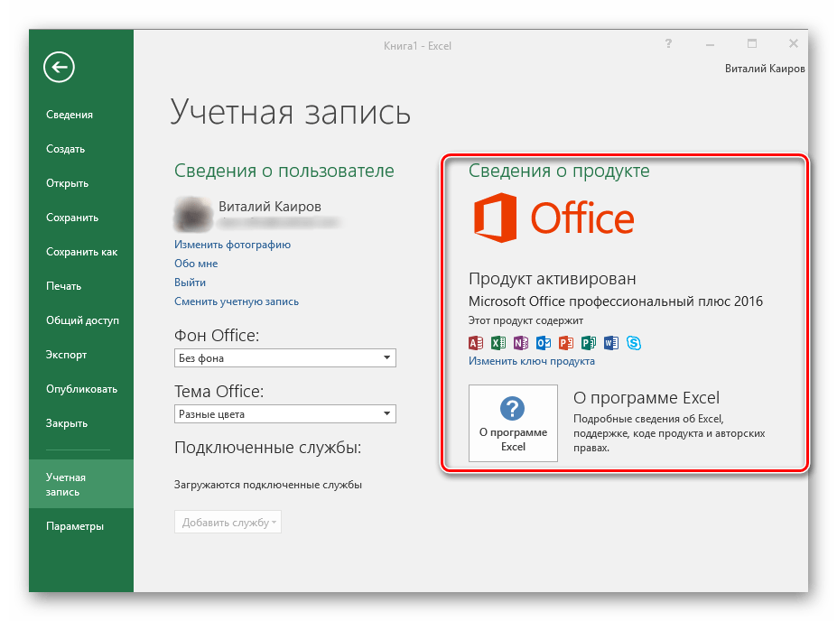Click the Publisher icon in product list
The image size is (837, 621).
589,343
